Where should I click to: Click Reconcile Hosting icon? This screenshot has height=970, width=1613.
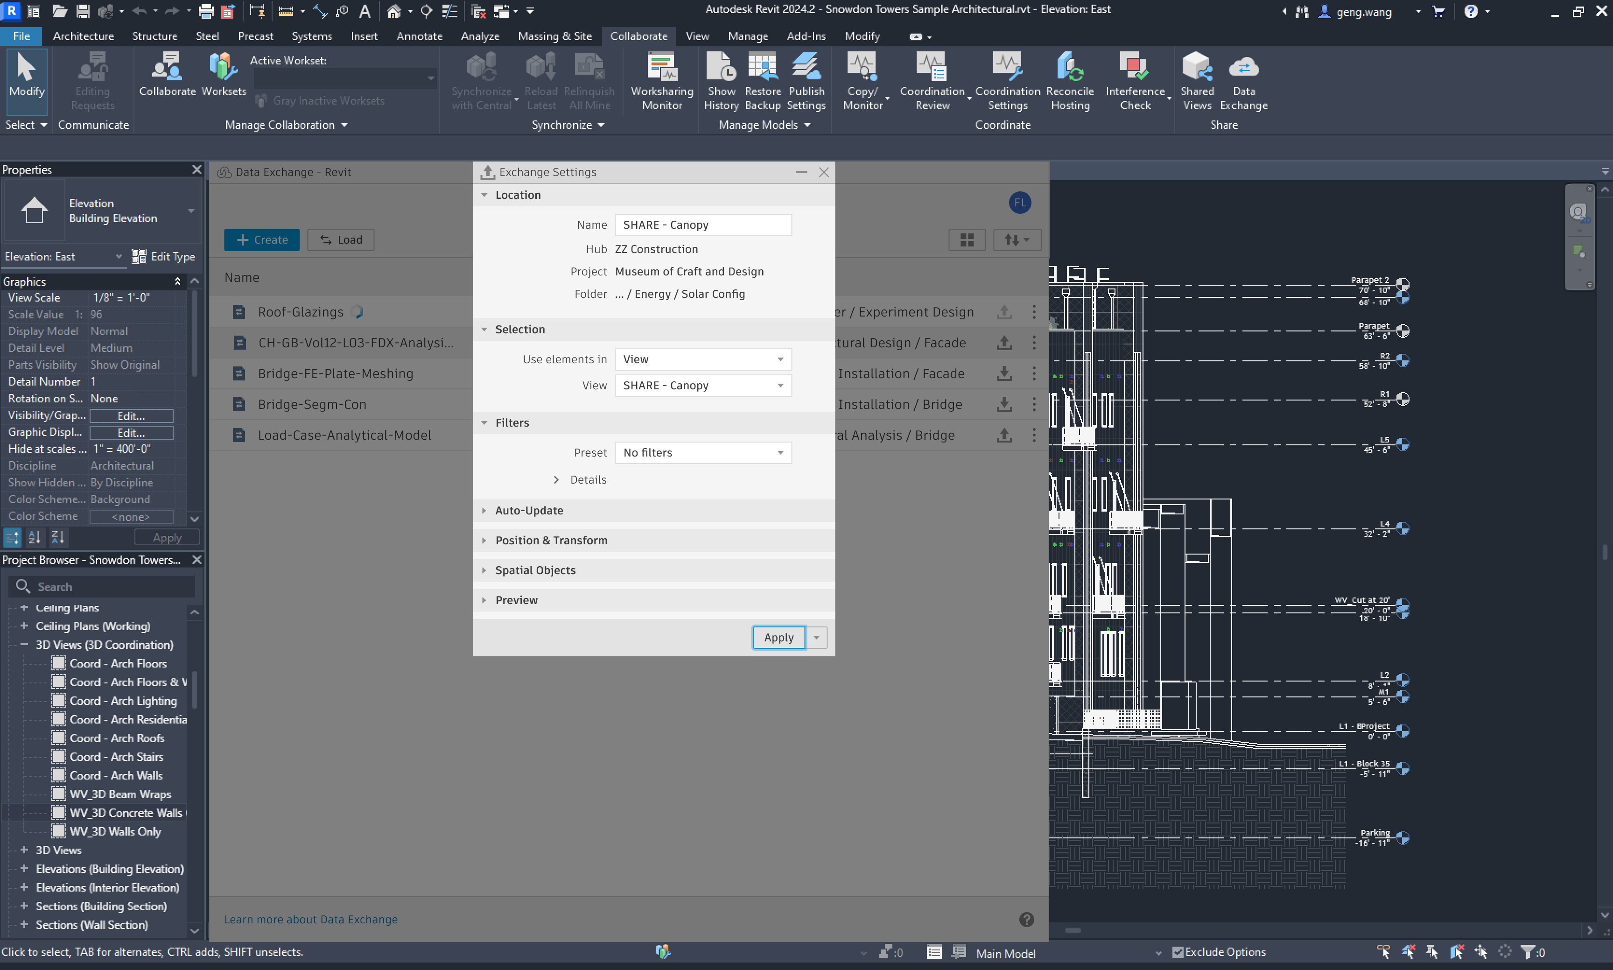tap(1070, 81)
